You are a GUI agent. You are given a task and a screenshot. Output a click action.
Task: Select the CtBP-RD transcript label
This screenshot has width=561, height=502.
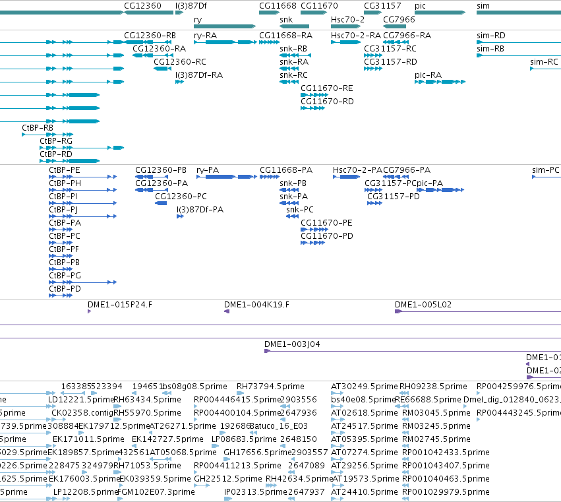56,154
